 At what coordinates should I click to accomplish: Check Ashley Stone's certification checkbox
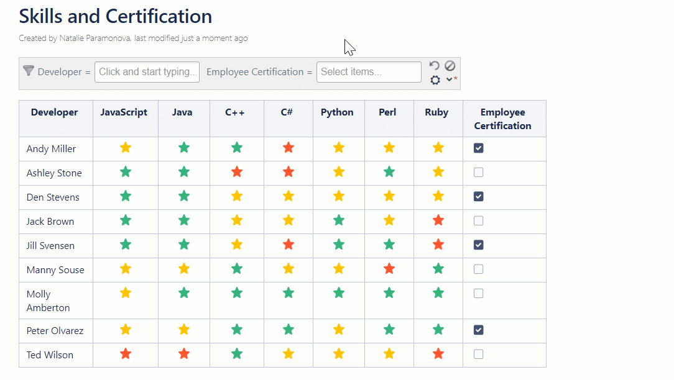point(479,172)
